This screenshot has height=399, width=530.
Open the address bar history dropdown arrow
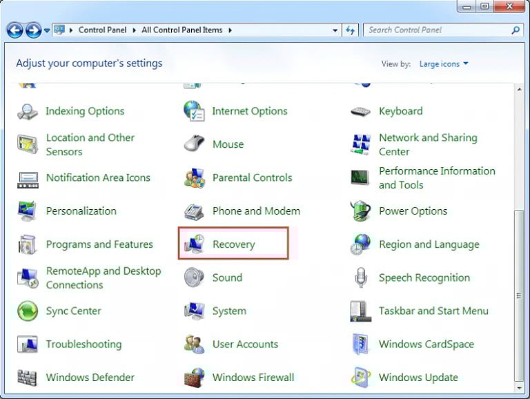tap(335, 30)
